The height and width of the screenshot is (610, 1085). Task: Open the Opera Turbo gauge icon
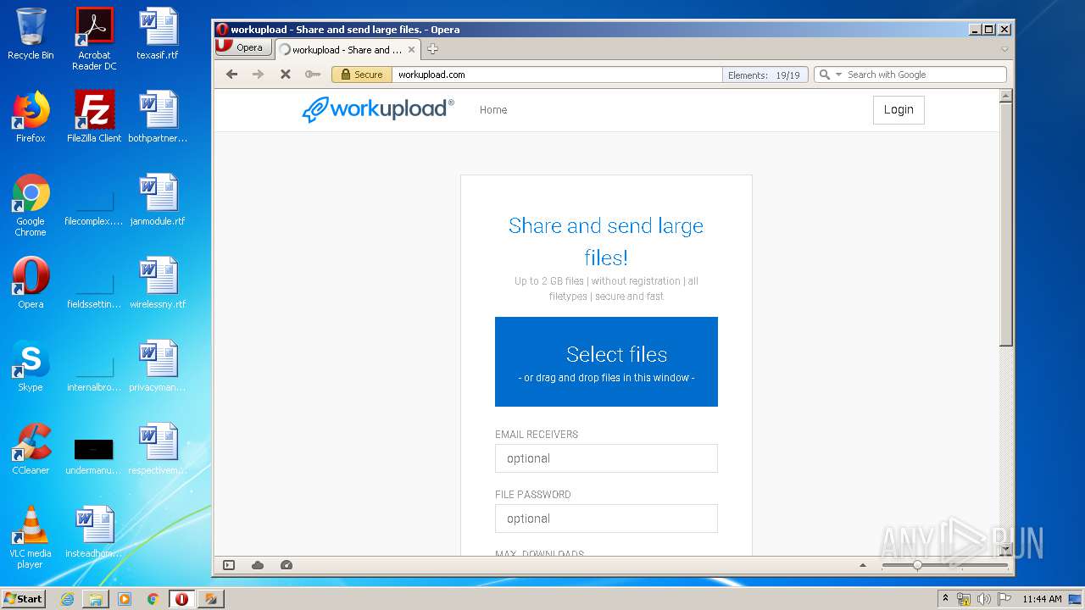(287, 565)
